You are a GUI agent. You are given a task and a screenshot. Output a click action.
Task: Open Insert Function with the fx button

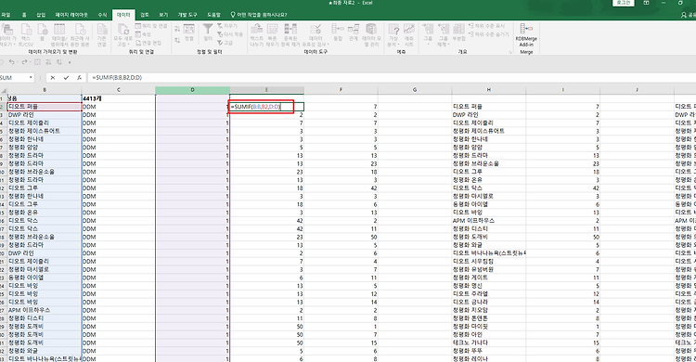(79, 78)
